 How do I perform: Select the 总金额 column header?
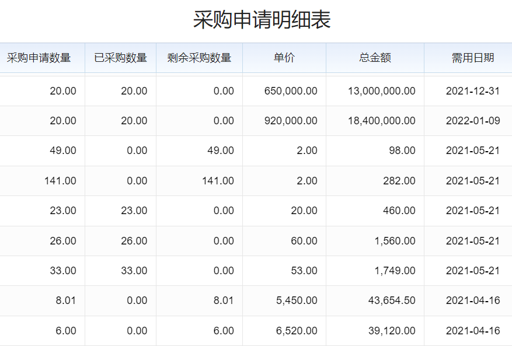point(375,58)
